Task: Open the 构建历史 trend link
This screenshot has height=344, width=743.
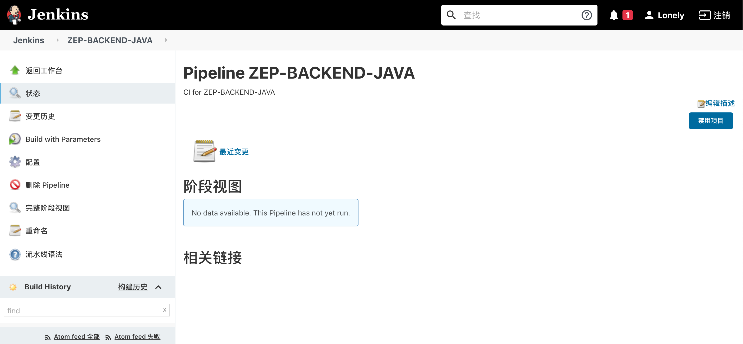Action: [x=133, y=287]
